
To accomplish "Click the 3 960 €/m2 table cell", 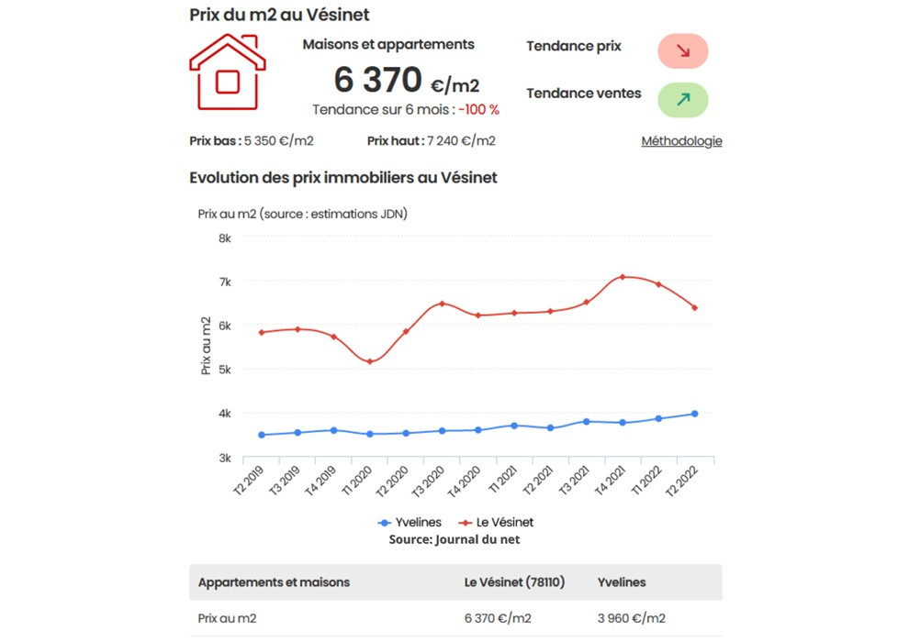I will pyautogui.click(x=632, y=618).
